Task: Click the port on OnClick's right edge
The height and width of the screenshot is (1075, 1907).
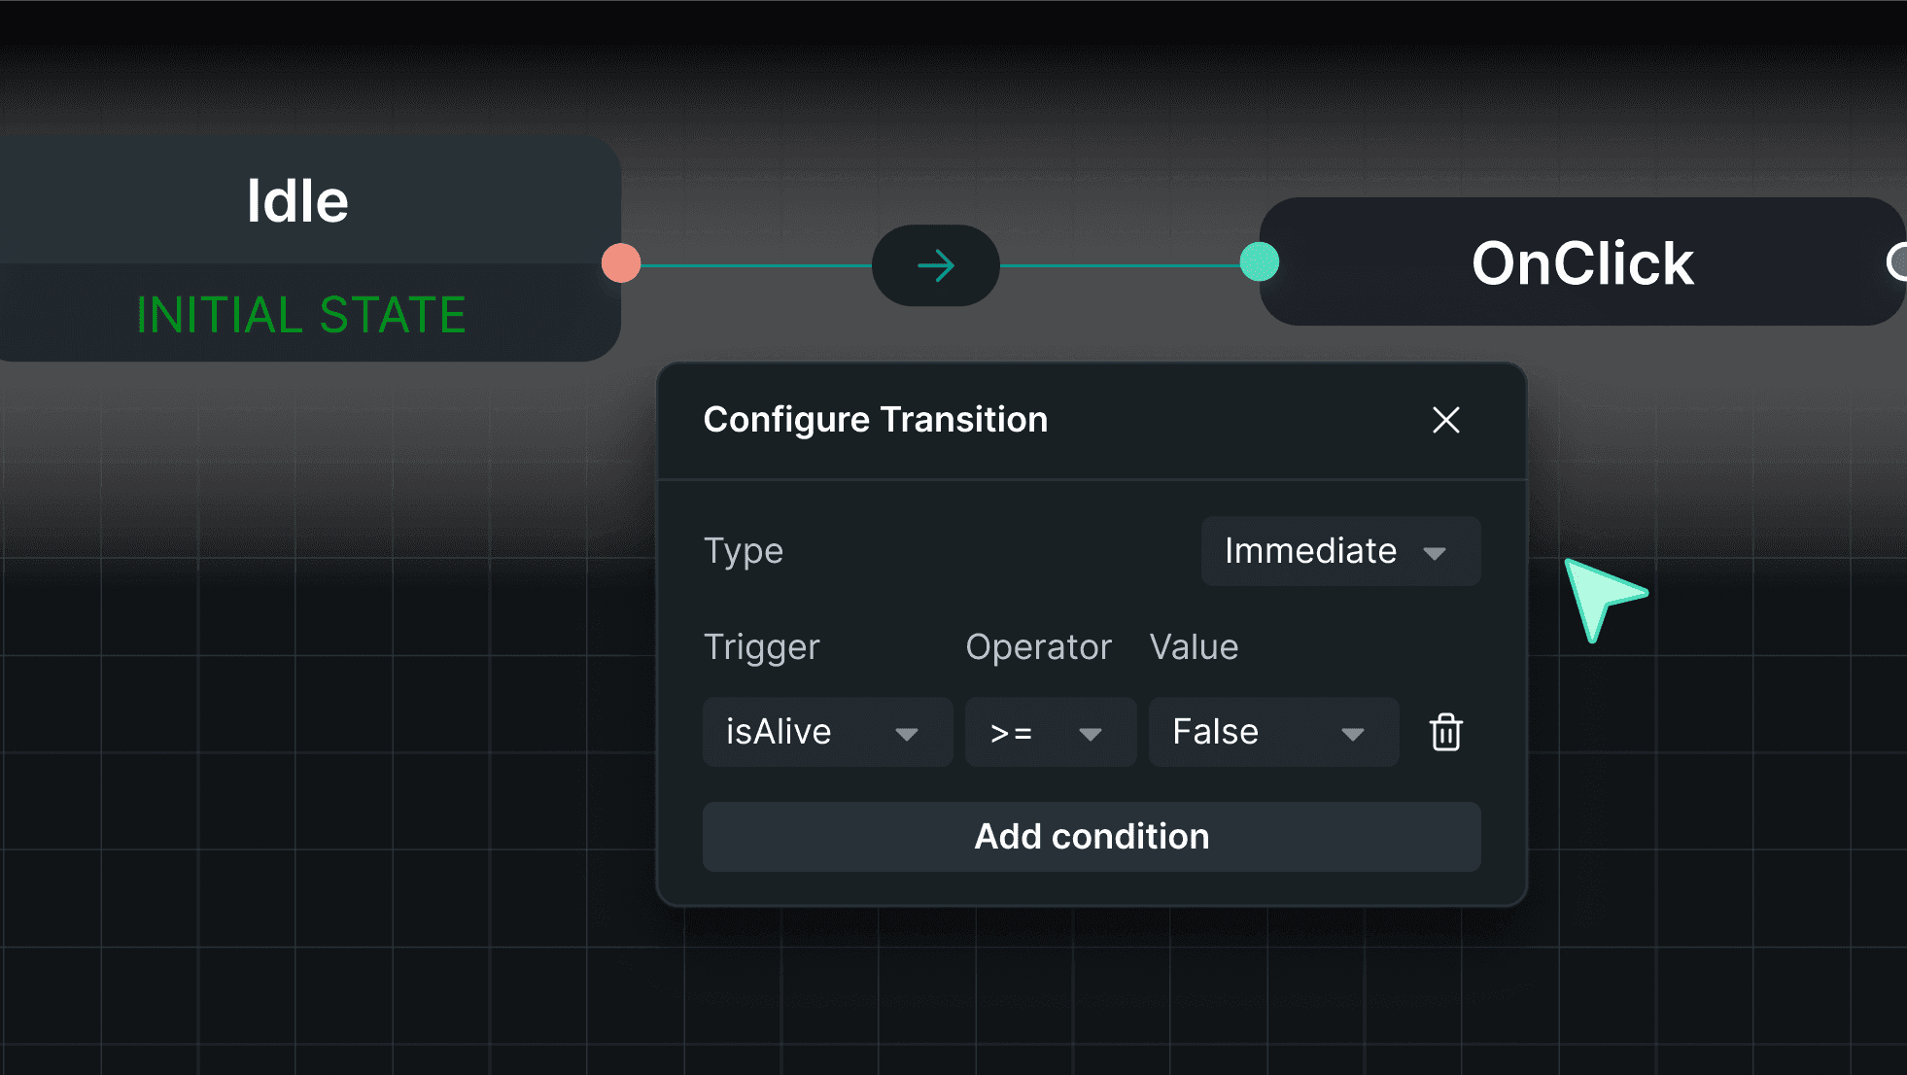Action: pos(1899,261)
